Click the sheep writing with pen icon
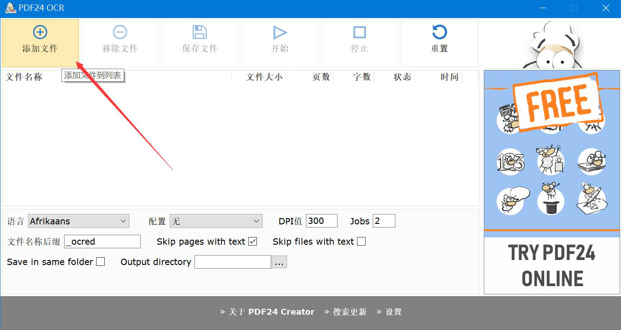The image size is (621, 330). [592, 199]
